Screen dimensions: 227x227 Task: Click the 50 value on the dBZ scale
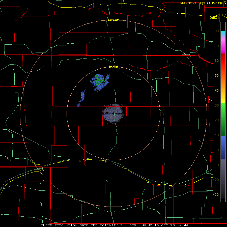(x=217, y=76)
